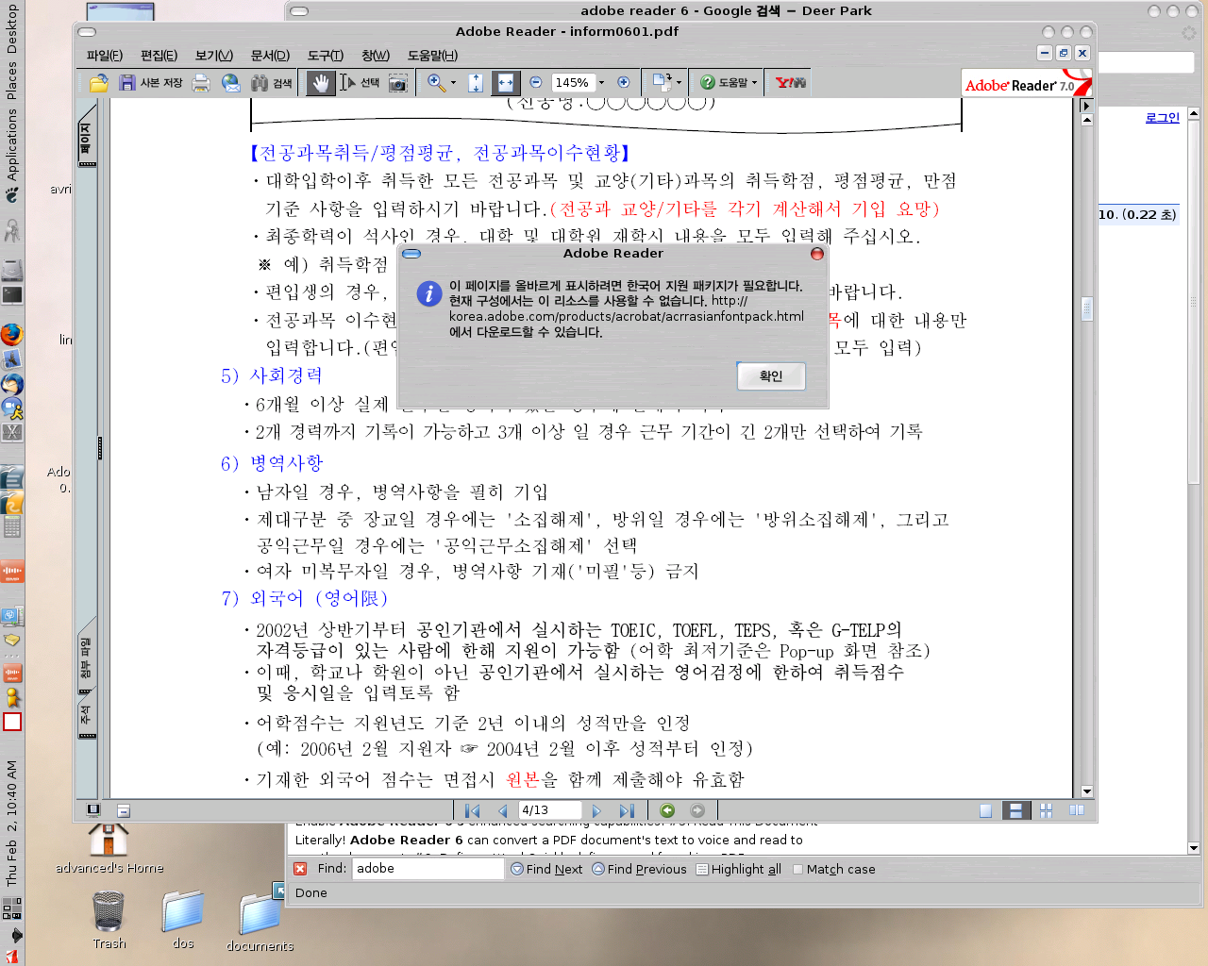Open the 편집(E) menu
Image resolution: width=1208 pixels, height=966 pixels.
(159, 56)
